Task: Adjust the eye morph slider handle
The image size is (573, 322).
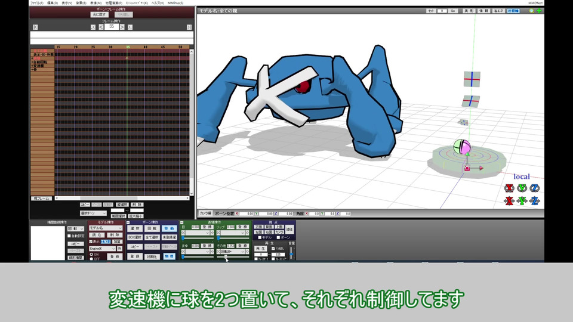Action: pos(183,238)
